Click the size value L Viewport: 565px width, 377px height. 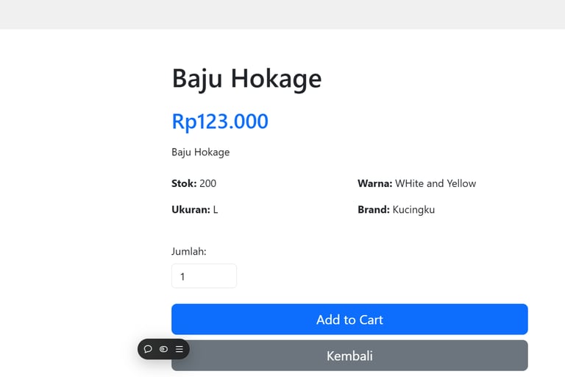click(216, 210)
